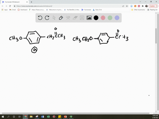Click the redo arrow in whiteboard toolbar

[47, 18]
